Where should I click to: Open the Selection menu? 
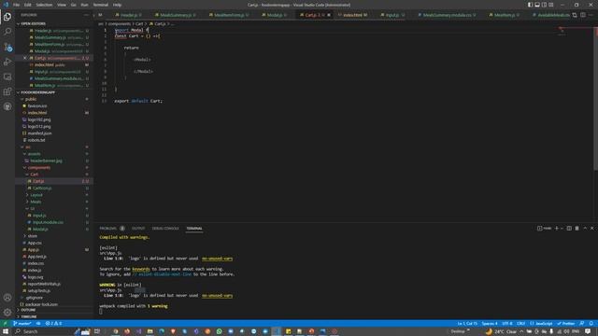pyautogui.click(x=44, y=5)
